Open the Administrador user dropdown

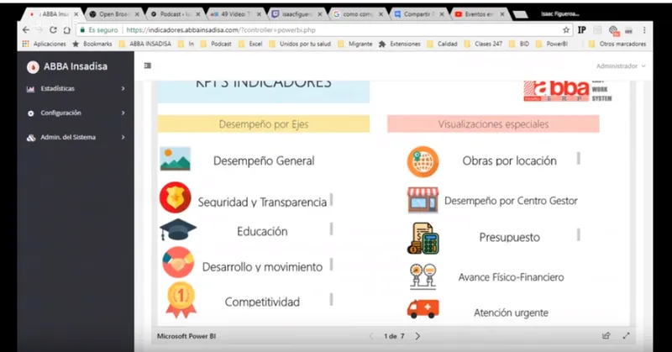click(x=621, y=66)
